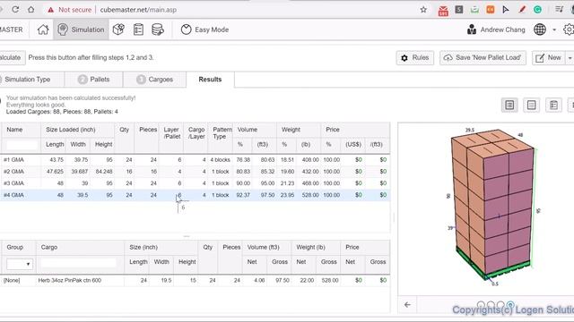Viewport: 574px width, 322px height.
Task: Show the second pallet indicator dot
Action: coord(491,305)
